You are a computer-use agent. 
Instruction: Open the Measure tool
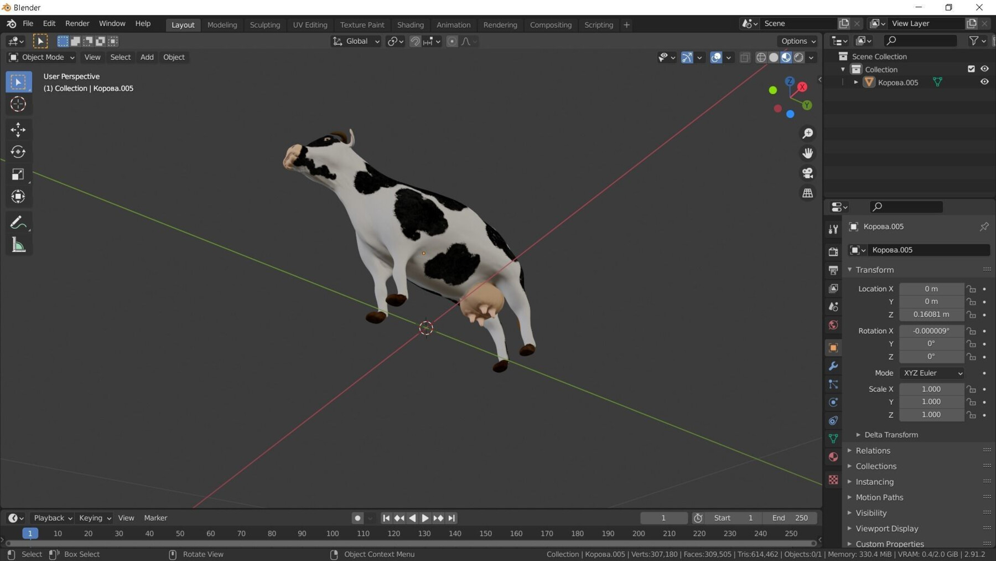18,245
